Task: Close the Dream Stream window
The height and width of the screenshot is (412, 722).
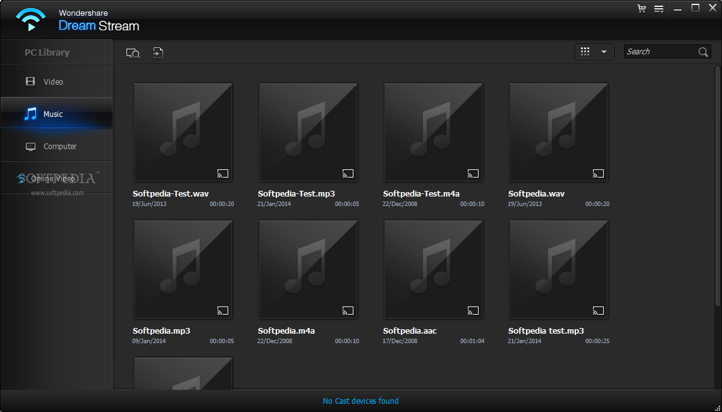Action: click(713, 8)
